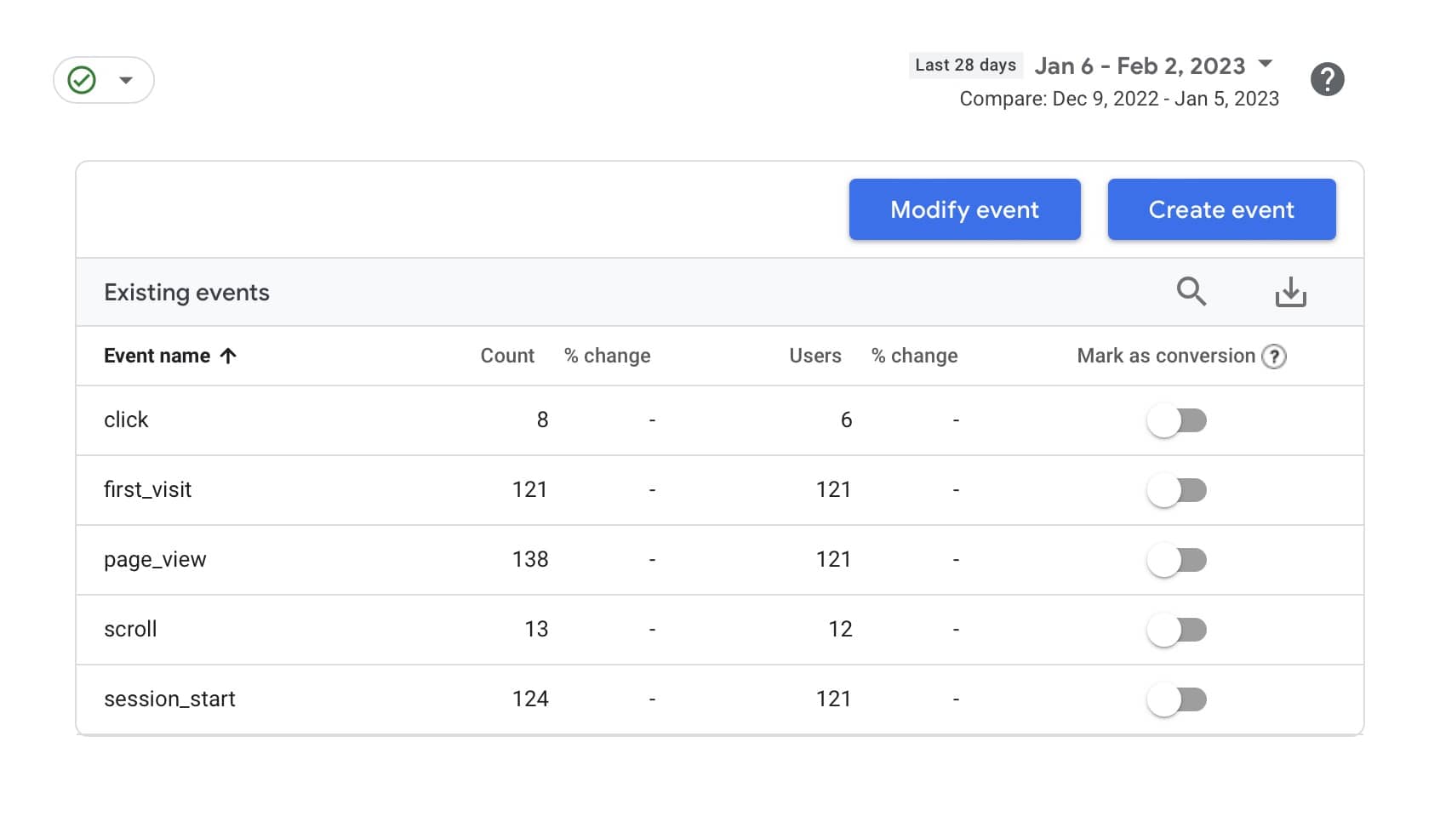The width and height of the screenshot is (1440, 822).
Task: Enable first_visit as conversion
Action: click(1177, 490)
